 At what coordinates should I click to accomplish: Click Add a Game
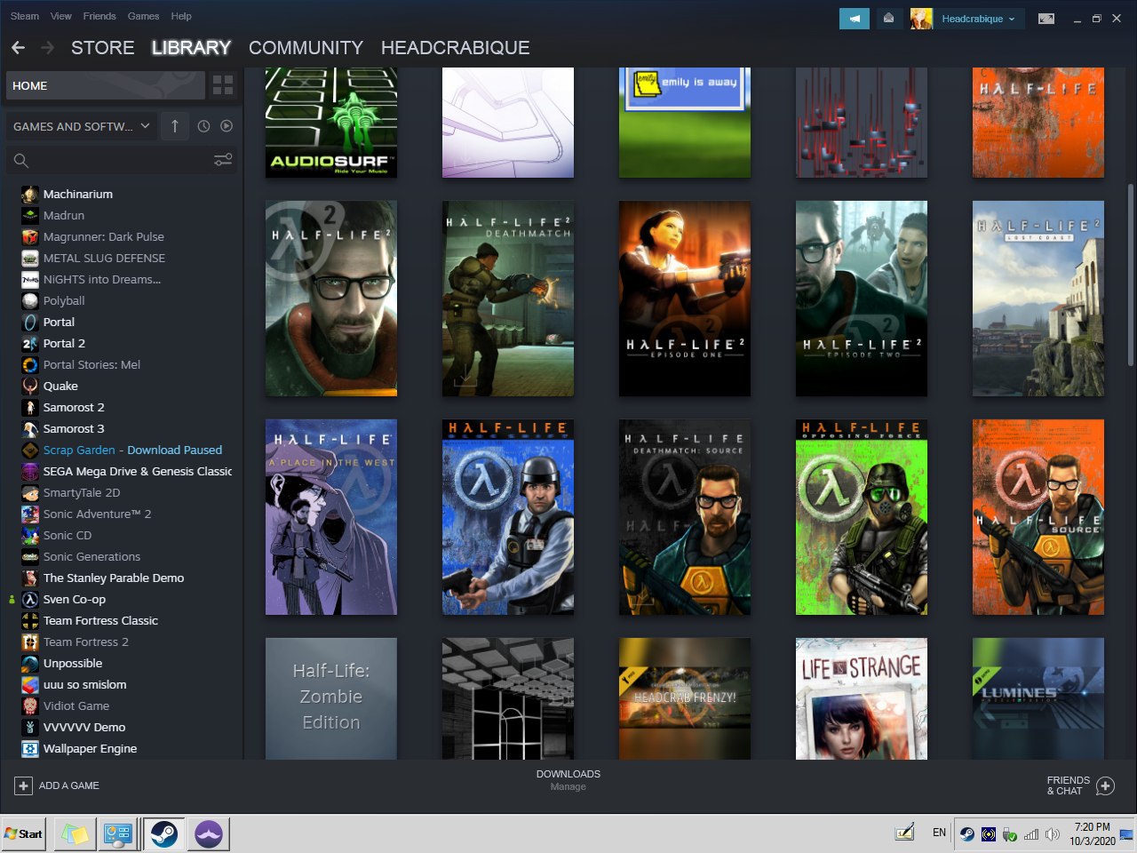tap(57, 785)
